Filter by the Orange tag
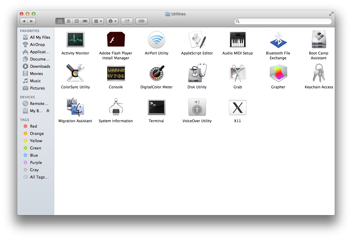The width and height of the screenshot is (352, 239). 36,133
